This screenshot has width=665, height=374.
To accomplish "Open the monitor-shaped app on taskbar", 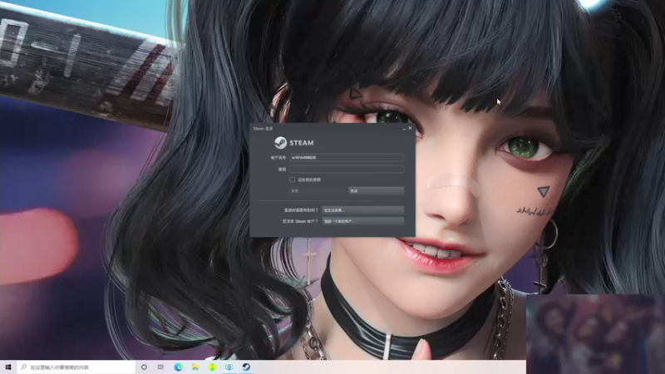I will (229, 367).
